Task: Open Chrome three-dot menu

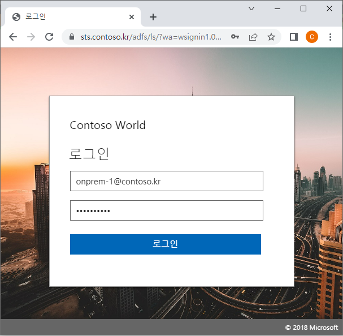Action: pos(330,37)
